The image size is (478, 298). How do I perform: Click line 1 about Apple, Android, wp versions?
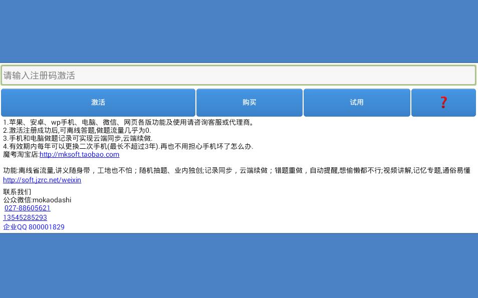[x=129, y=123]
